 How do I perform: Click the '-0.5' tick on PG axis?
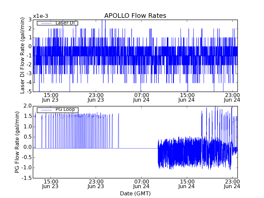click(x=27, y=158)
